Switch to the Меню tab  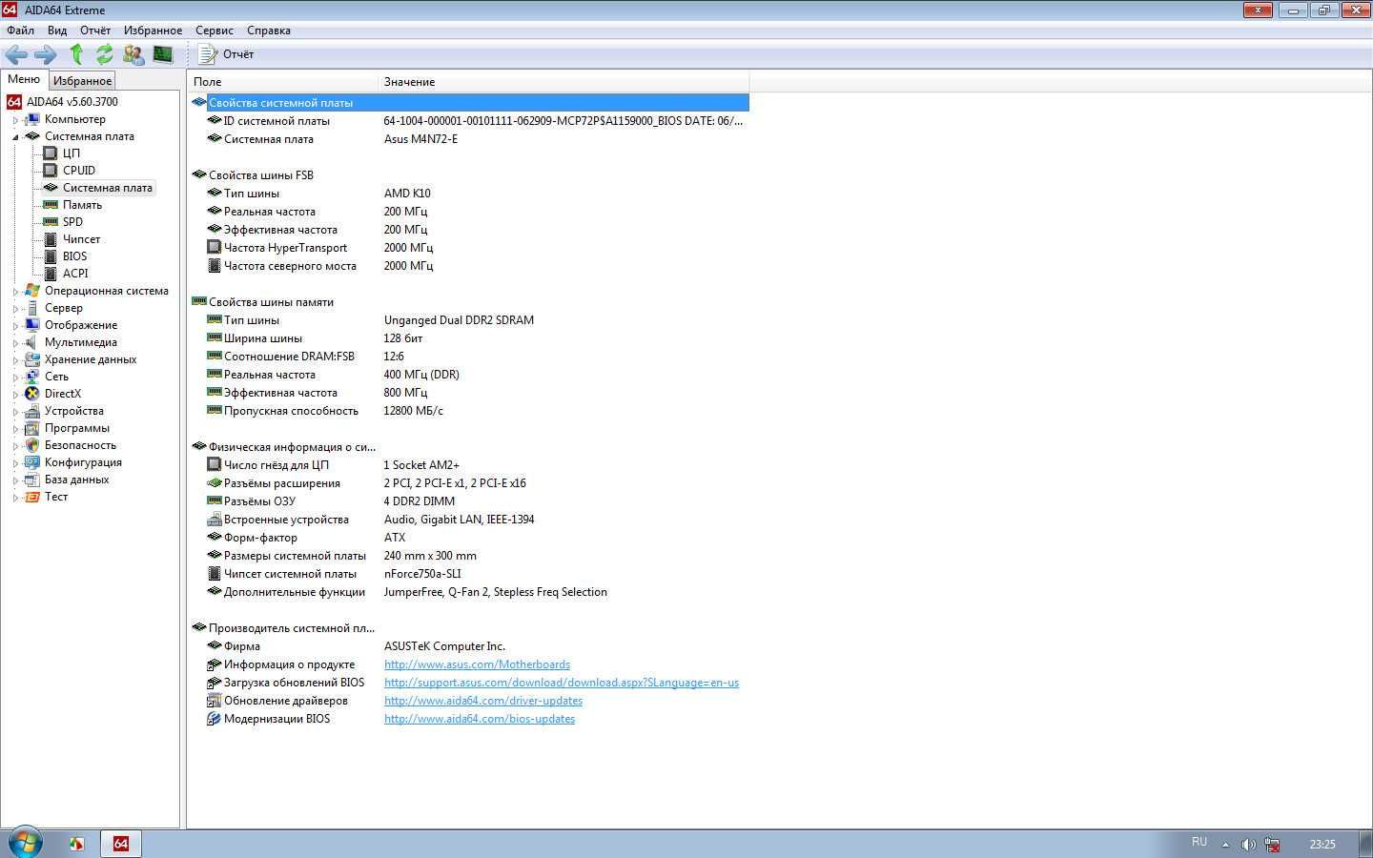[24, 79]
